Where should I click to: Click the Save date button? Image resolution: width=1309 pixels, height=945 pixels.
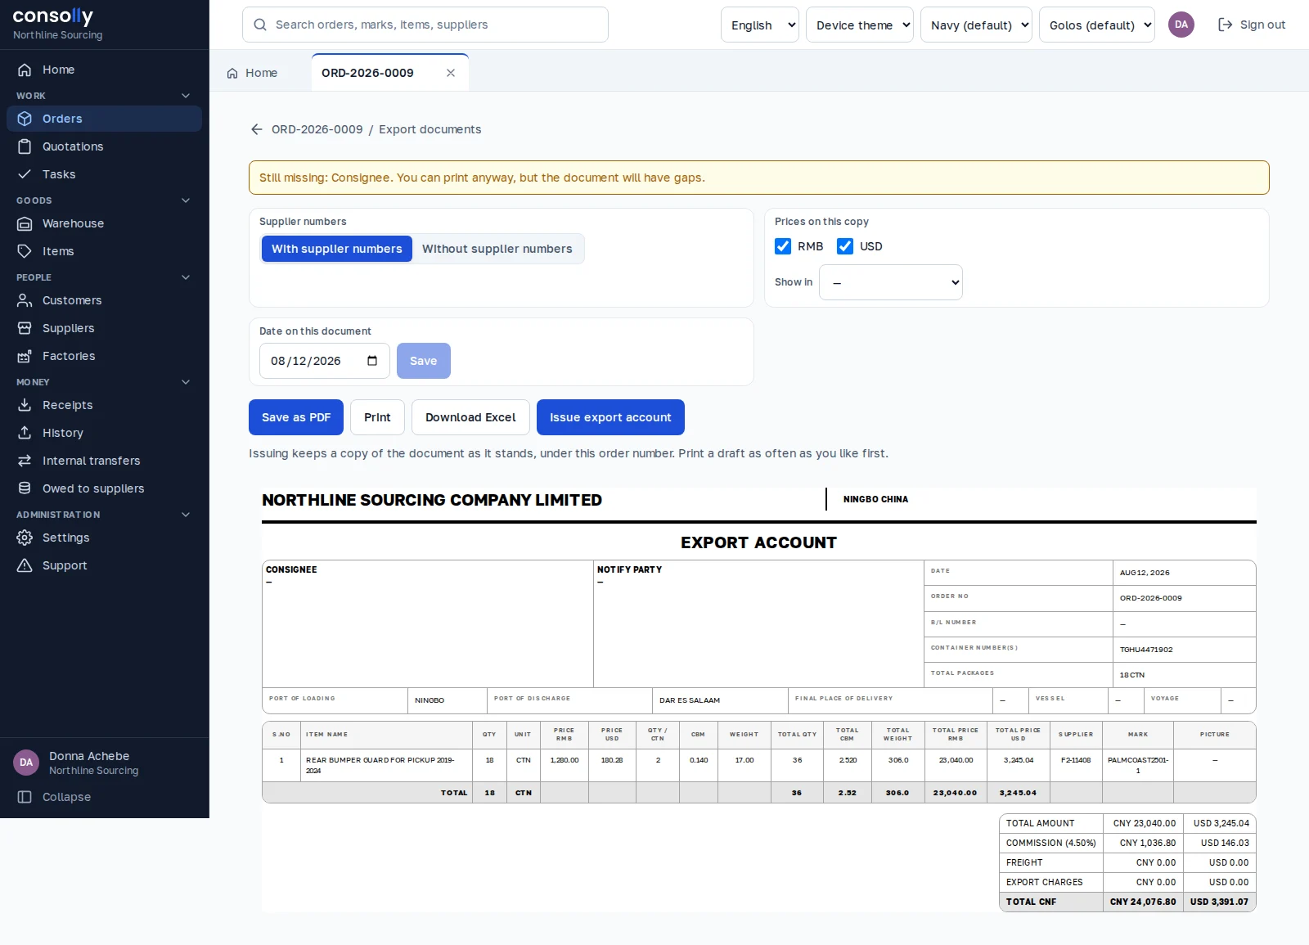click(424, 361)
